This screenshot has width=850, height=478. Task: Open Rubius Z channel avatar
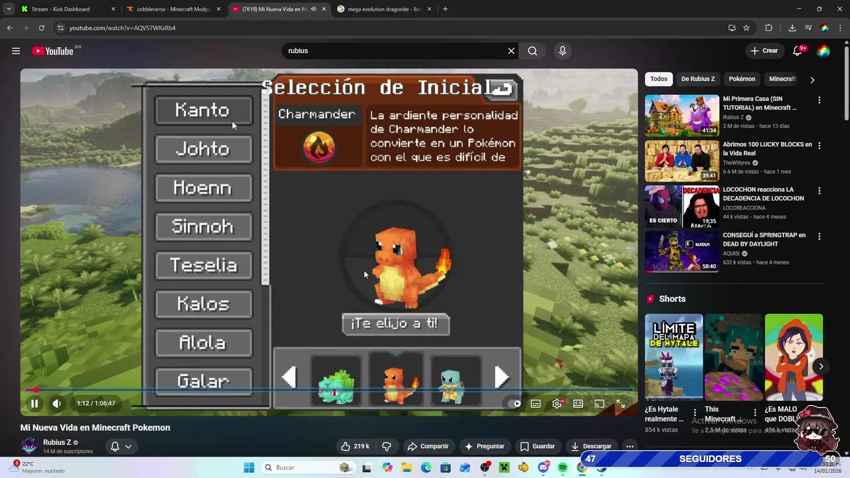click(x=29, y=446)
